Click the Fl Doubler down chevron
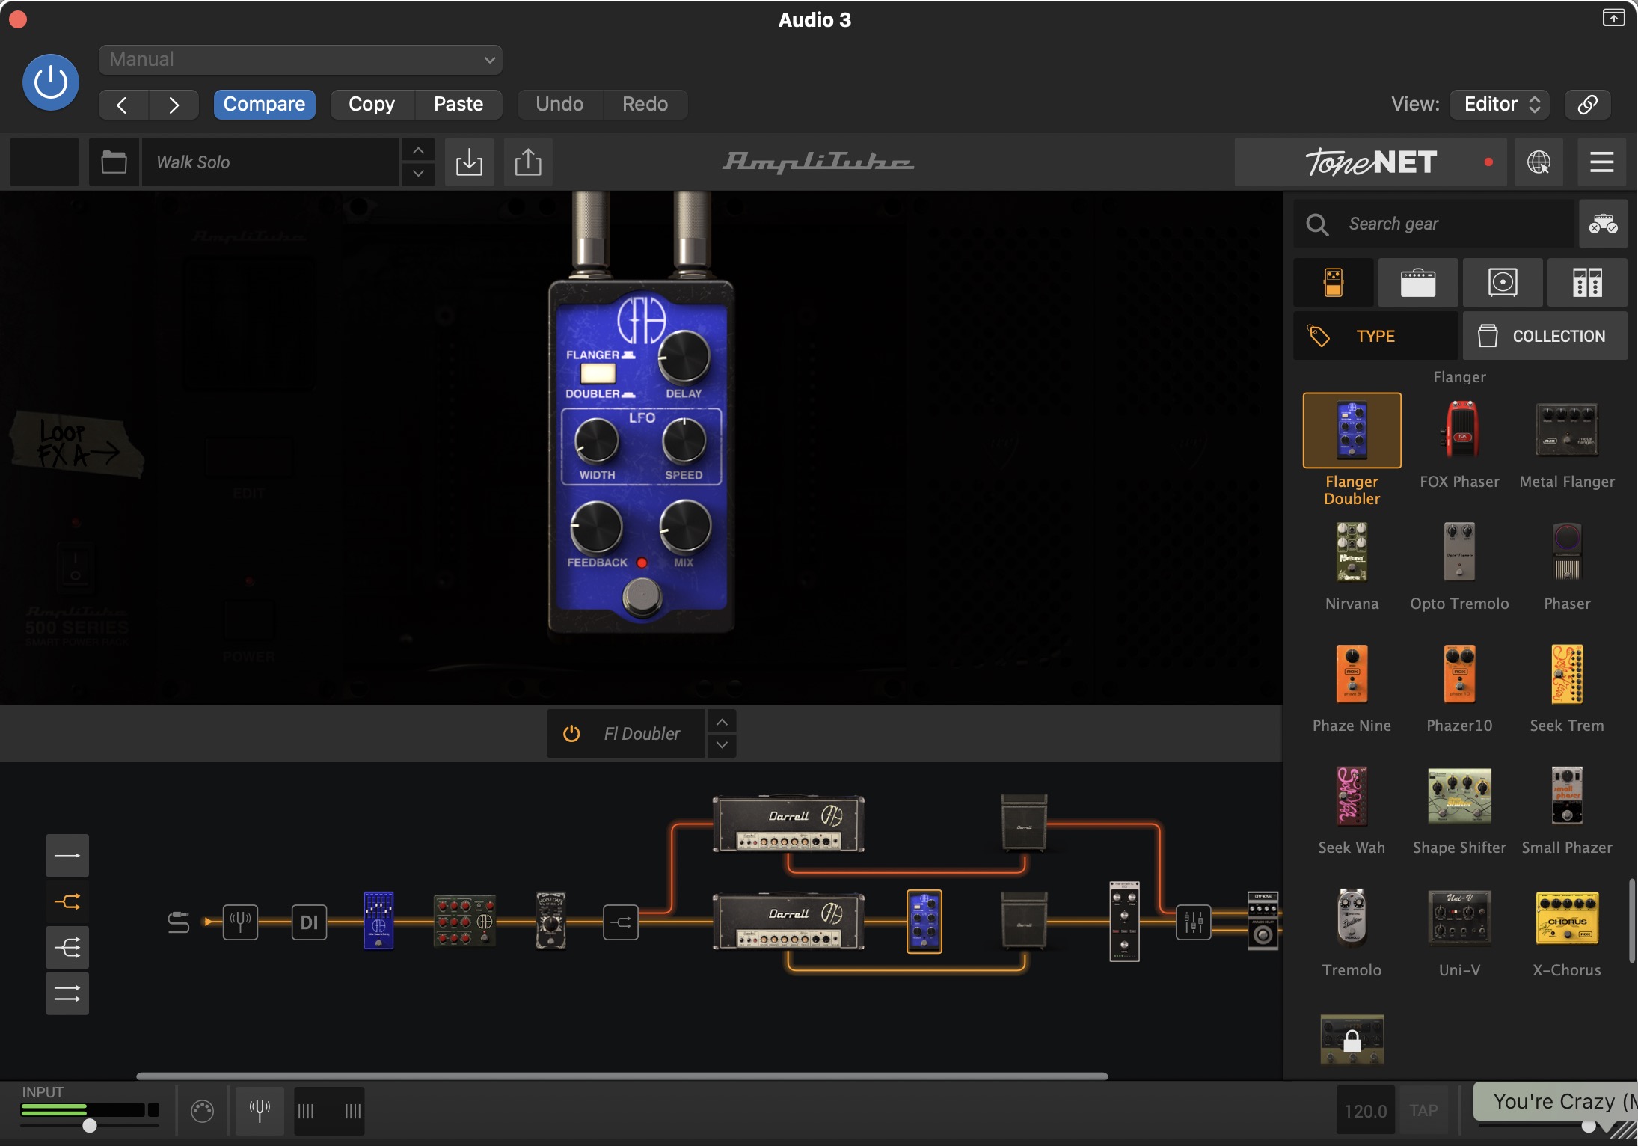Image resolution: width=1638 pixels, height=1146 pixels. tap(722, 745)
